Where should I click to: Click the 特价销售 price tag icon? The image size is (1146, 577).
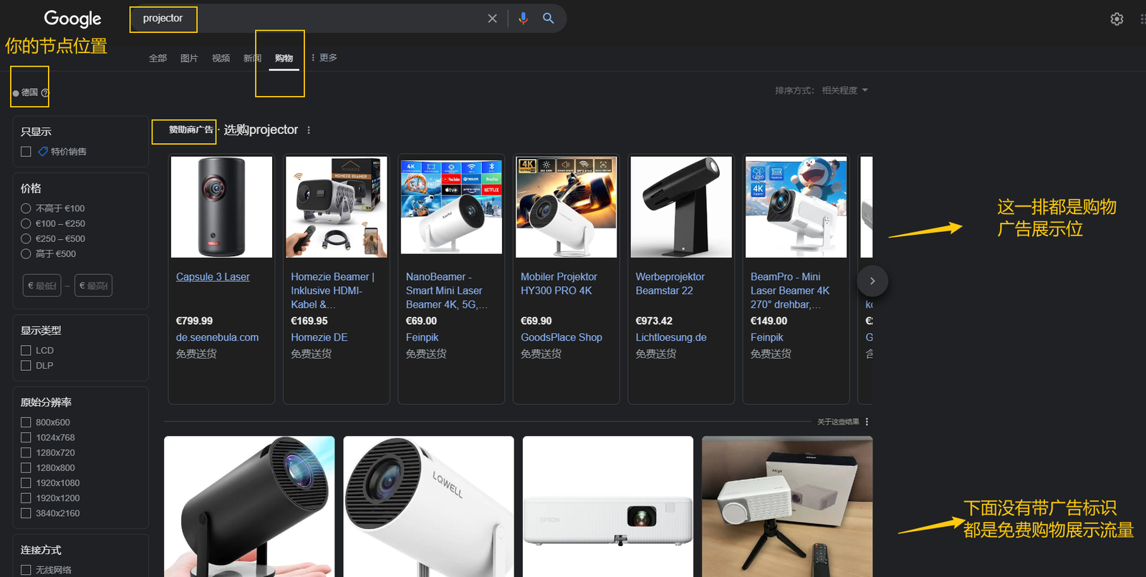(43, 152)
